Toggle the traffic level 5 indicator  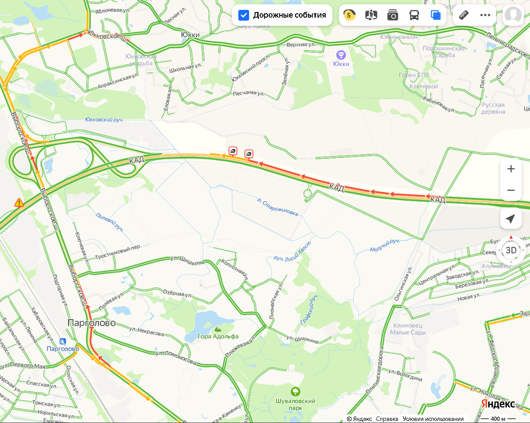[x=349, y=15]
